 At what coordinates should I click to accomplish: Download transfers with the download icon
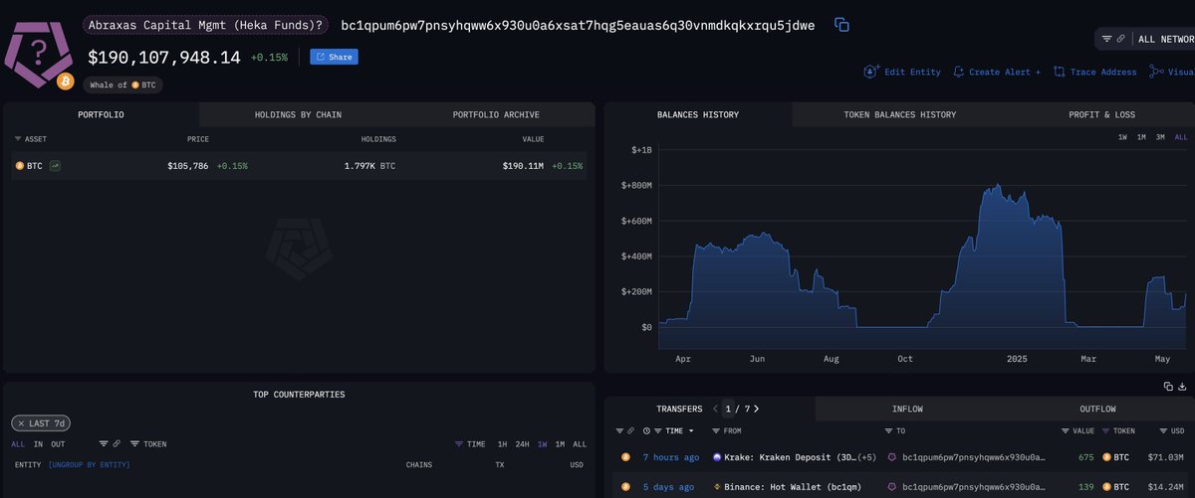(1182, 387)
